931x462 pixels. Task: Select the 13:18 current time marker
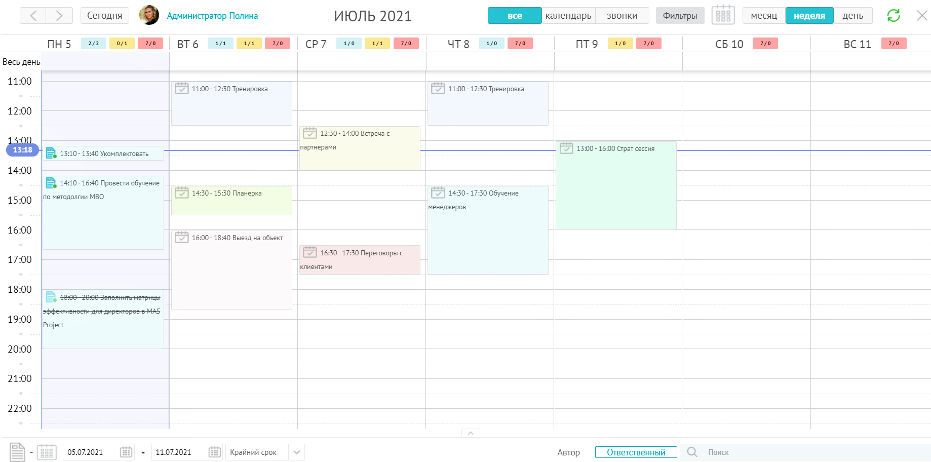22,150
